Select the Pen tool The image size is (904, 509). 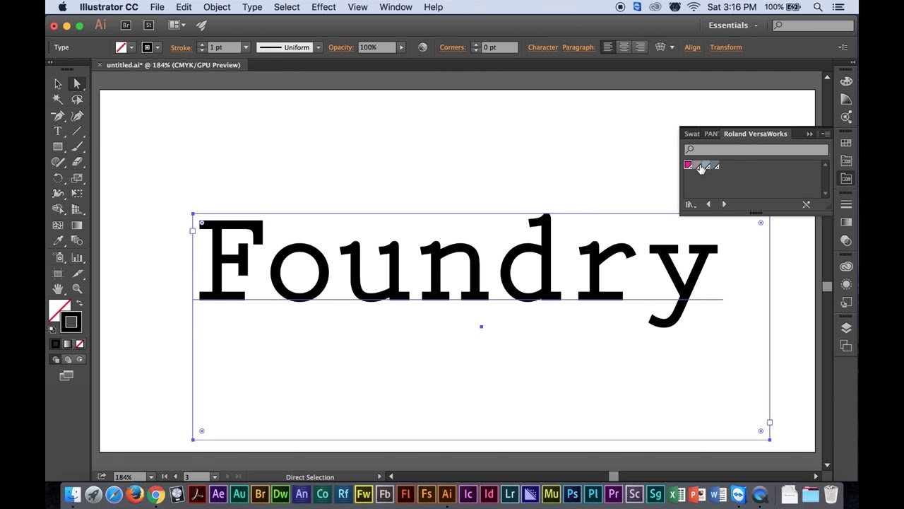(58, 116)
